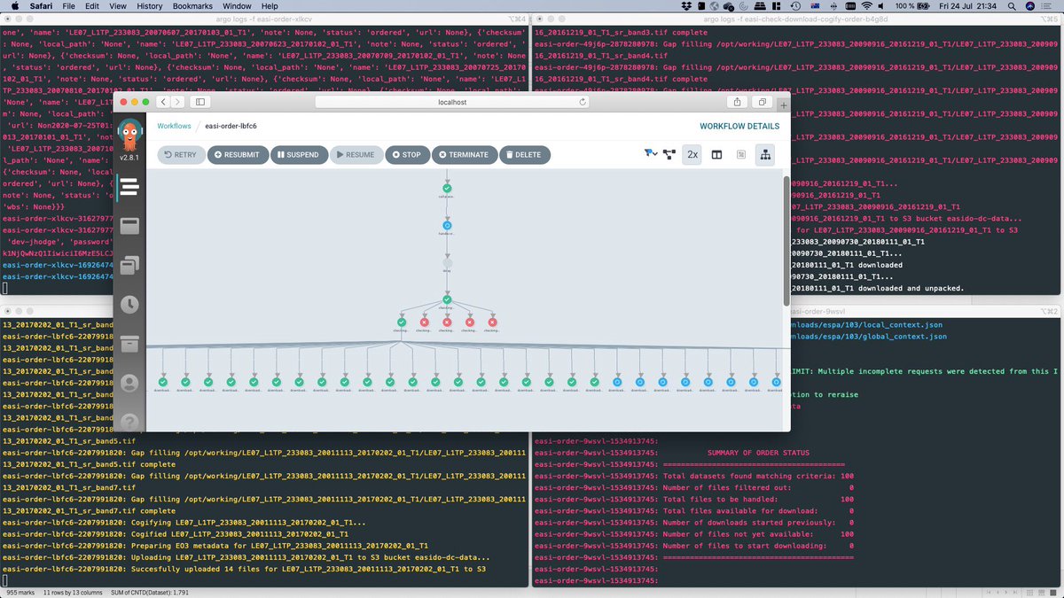Viewport: 1064px width, 598px height.
Task: Show all tabs overview in Safari
Action: click(763, 102)
